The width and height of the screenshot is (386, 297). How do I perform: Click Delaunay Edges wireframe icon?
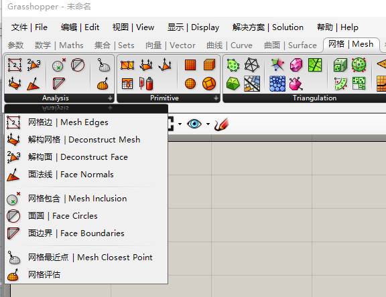click(252, 65)
